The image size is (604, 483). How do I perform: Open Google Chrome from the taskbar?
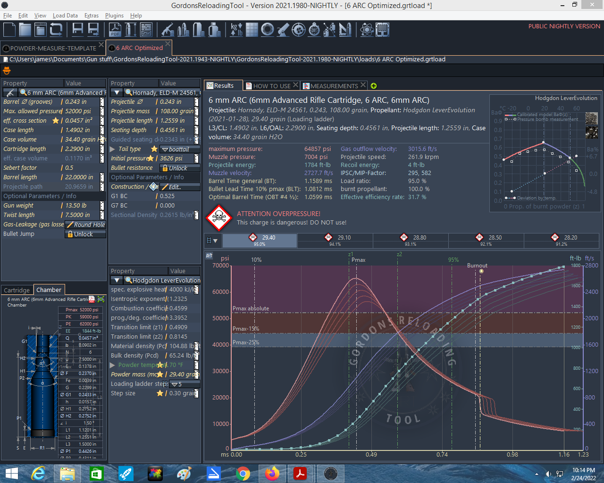[243, 474]
